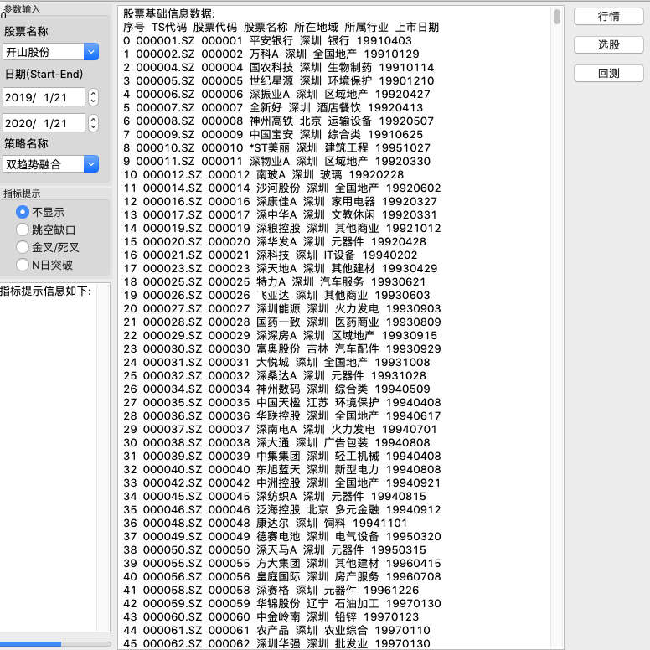Click row 6 神州高铁
This screenshot has height=650, width=650.
pyautogui.click(x=279, y=121)
